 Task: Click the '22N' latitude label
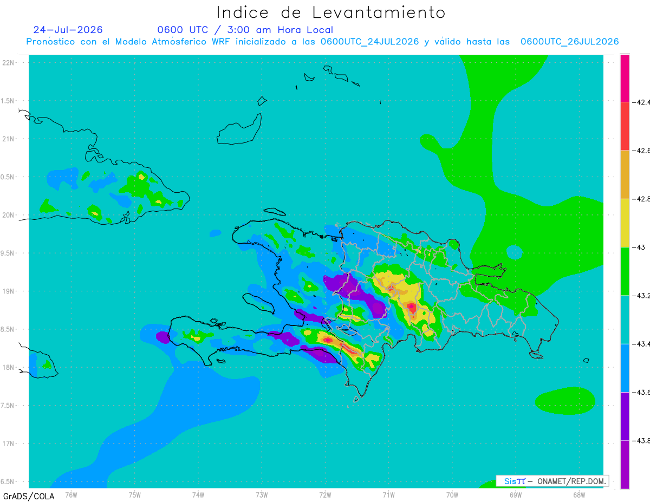click(x=9, y=62)
